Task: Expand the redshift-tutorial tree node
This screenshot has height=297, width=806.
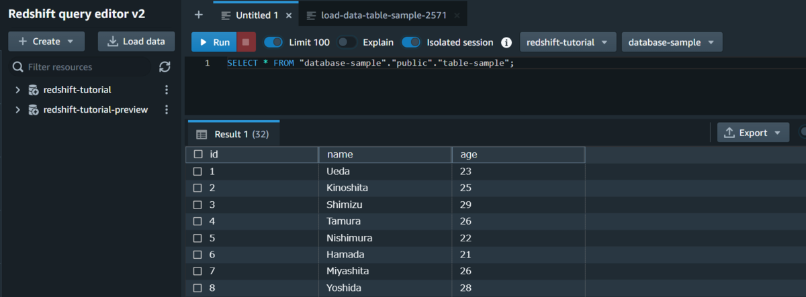Action: 18,90
